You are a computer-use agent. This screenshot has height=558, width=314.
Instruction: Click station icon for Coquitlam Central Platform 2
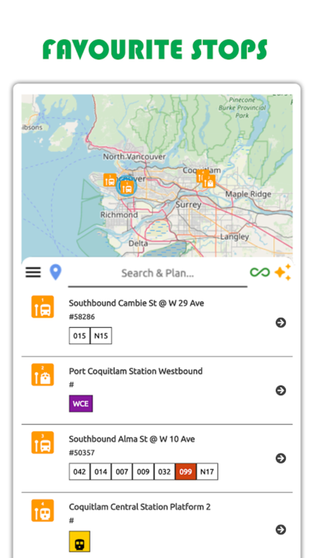click(x=42, y=511)
